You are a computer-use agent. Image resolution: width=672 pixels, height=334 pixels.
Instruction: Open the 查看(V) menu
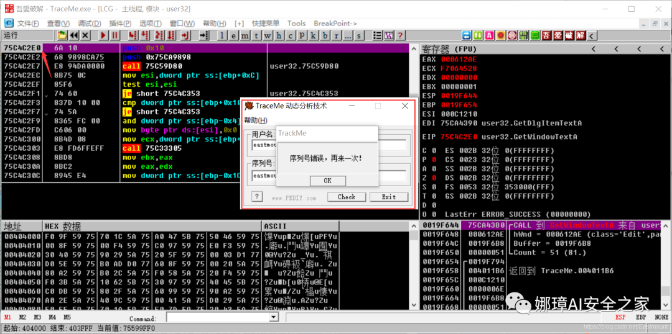[x=58, y=24]
